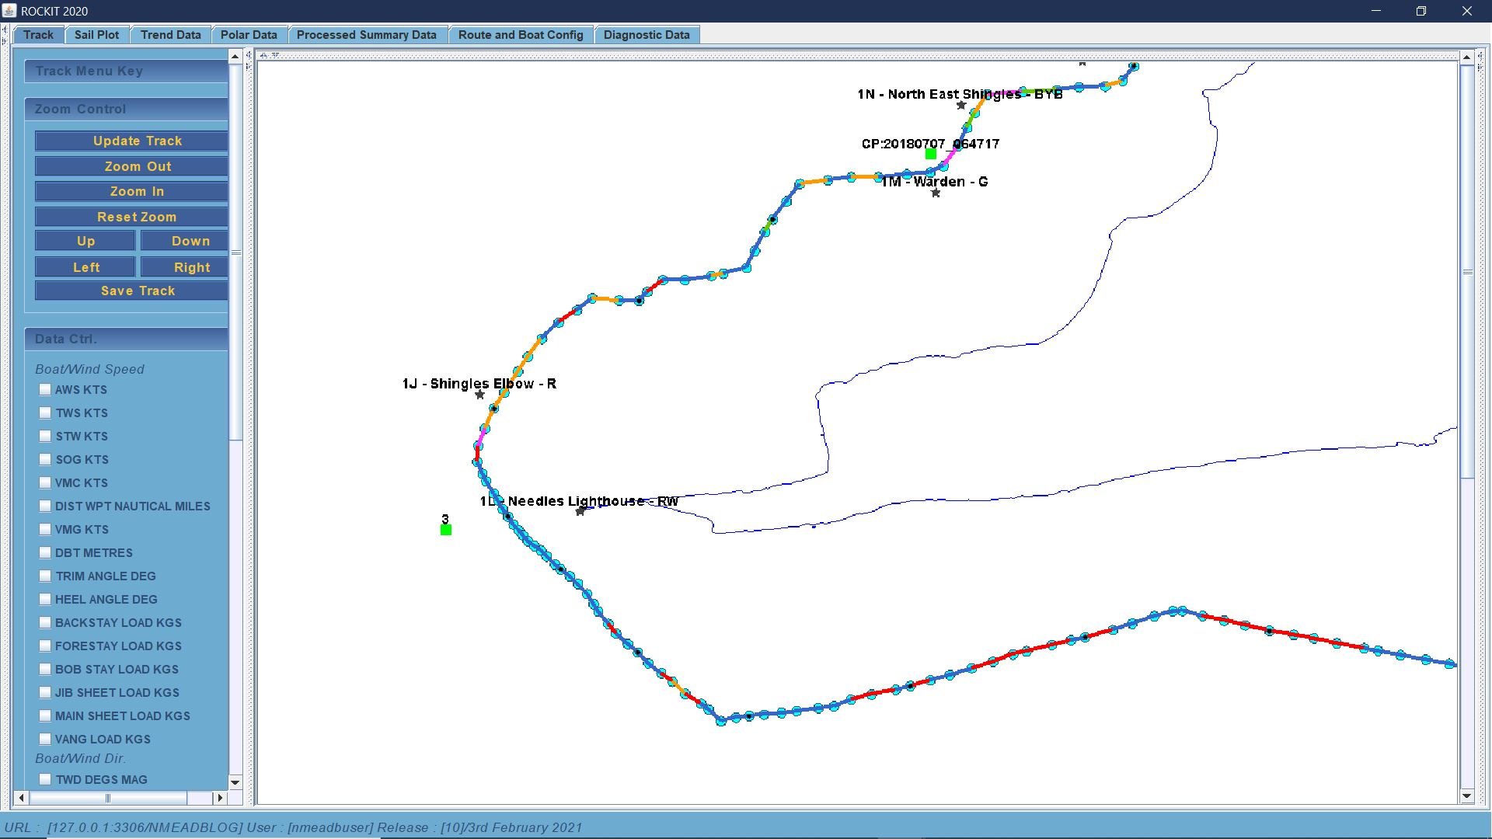
Task: Switch to the Polar Data tab
Action: point(248,35)
